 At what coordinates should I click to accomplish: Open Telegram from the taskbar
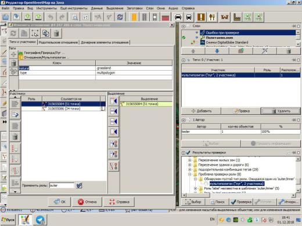coord(40,220)
